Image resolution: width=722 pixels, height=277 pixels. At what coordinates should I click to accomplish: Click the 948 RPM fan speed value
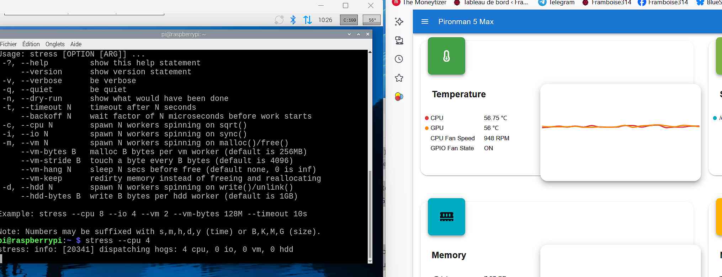tap(497, 138)
